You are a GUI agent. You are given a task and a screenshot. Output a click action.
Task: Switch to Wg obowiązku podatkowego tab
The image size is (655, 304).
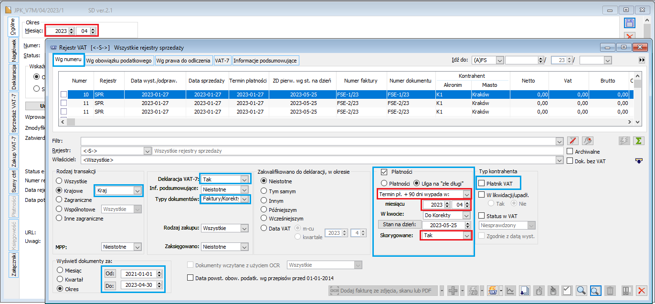coord(119,60)
